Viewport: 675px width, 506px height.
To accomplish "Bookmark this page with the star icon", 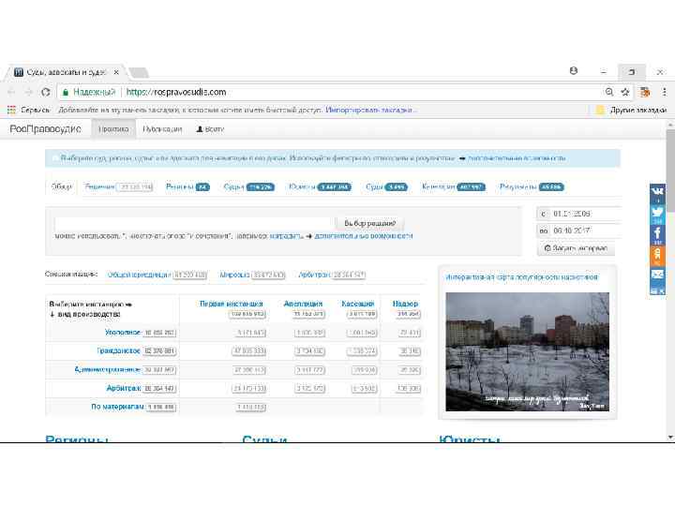I will pyautogui.click(x=625, y=92).
